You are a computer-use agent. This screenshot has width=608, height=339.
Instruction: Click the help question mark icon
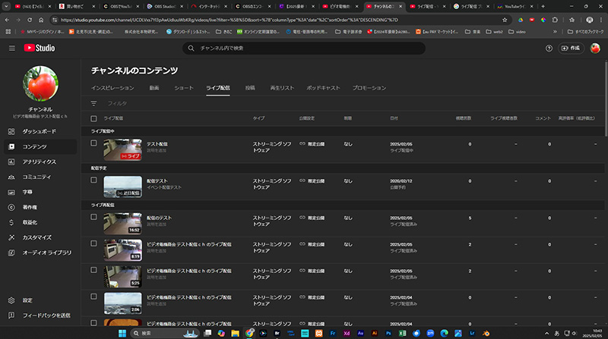click(x=549, y=48)
